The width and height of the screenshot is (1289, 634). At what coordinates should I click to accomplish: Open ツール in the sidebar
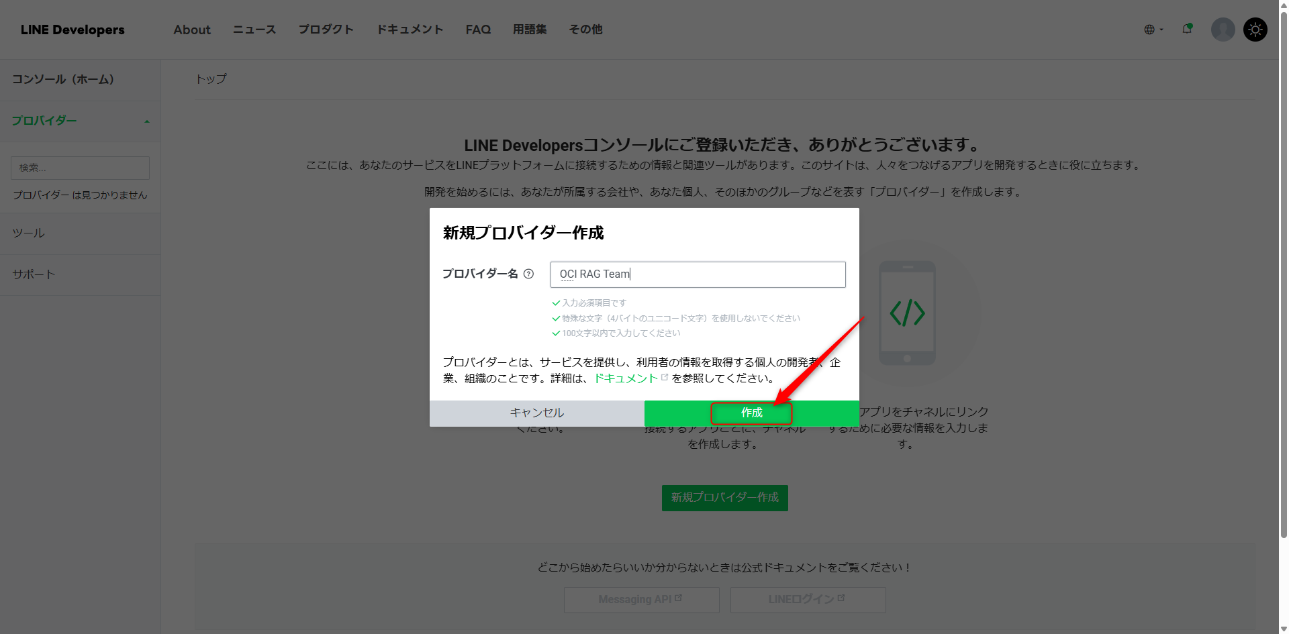pyautogui.click(x=80, y=233)
